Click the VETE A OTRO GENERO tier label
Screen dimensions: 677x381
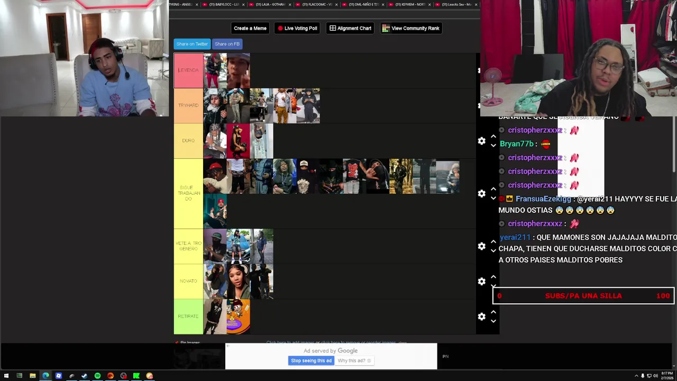click(188, 246)
